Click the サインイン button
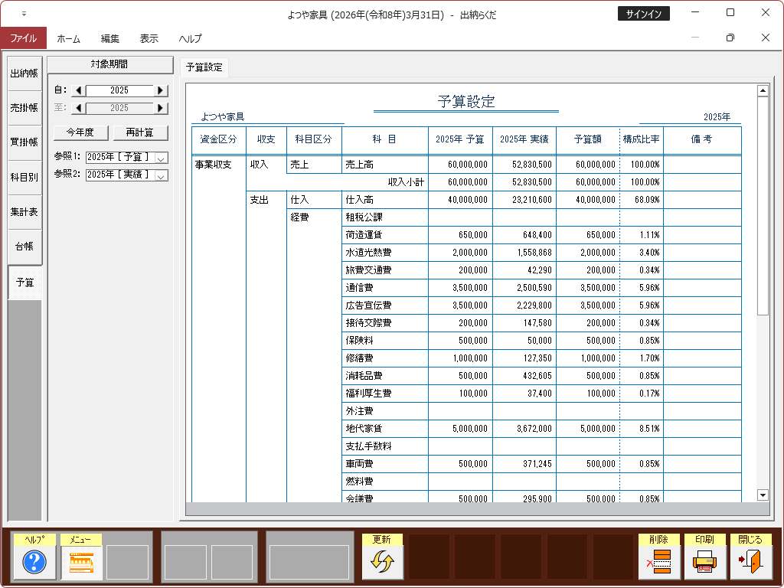This screenshot has width=784, height=588. point(643,14)
